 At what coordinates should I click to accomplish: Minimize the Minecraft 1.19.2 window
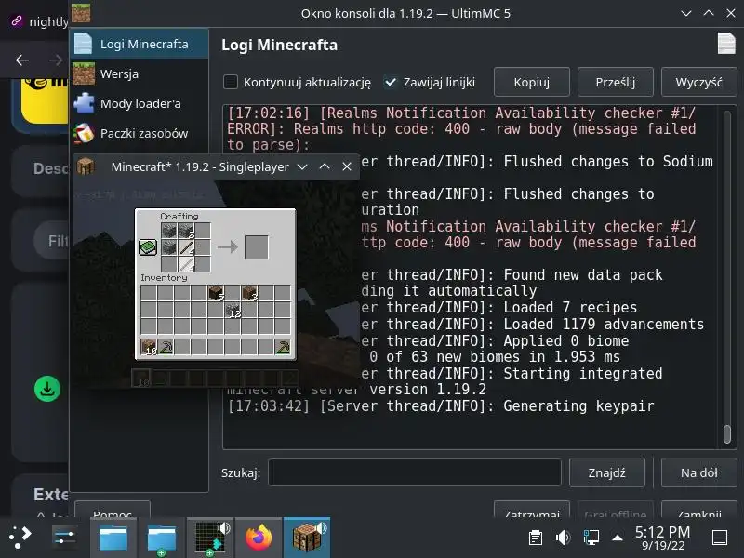click(x=302, y=167)
